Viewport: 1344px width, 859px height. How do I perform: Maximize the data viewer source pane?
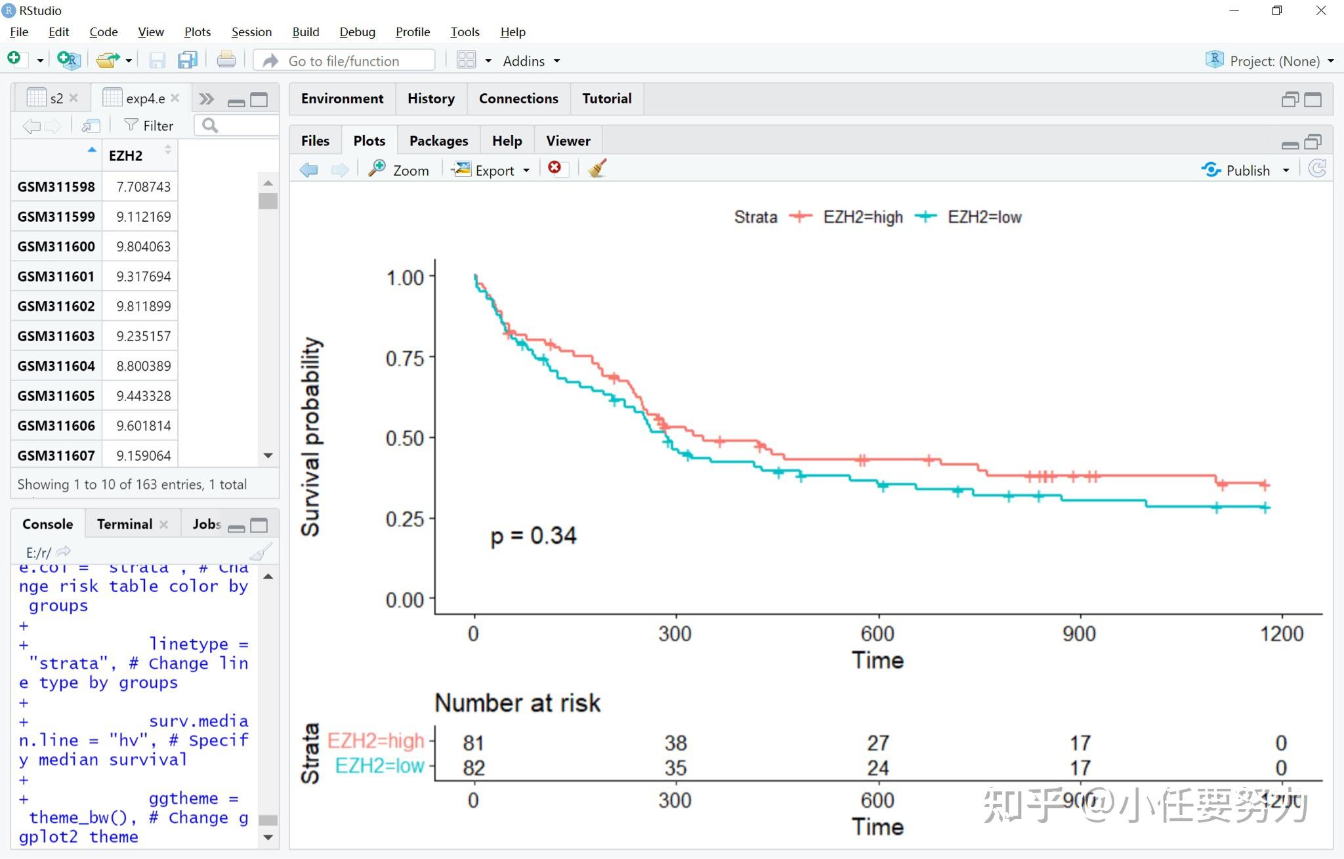click(259, 100)
